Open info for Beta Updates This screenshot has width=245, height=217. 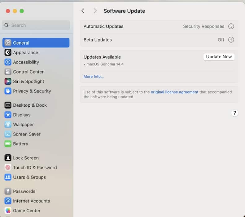click(x=231, y=40)
